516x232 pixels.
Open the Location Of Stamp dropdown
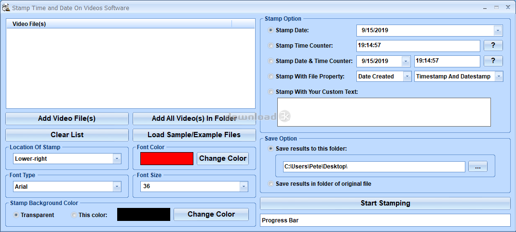point(117,159)
